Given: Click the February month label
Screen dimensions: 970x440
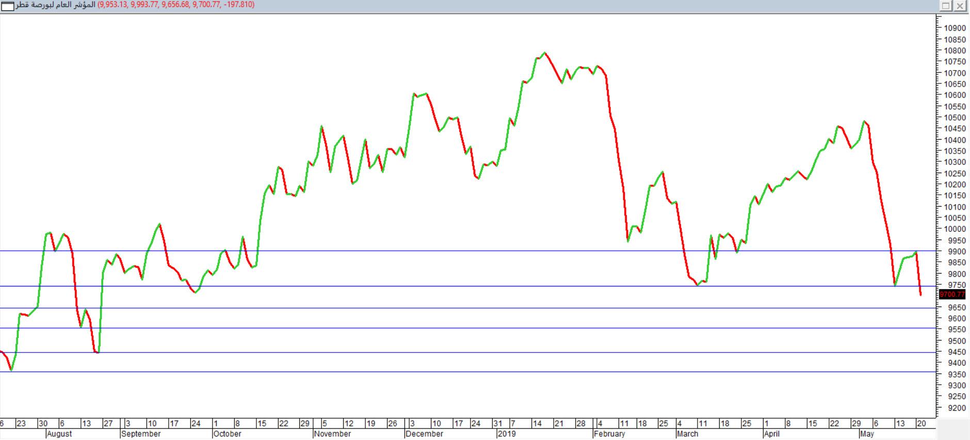Looking at the screenshot, I should [x=609, y=434].
